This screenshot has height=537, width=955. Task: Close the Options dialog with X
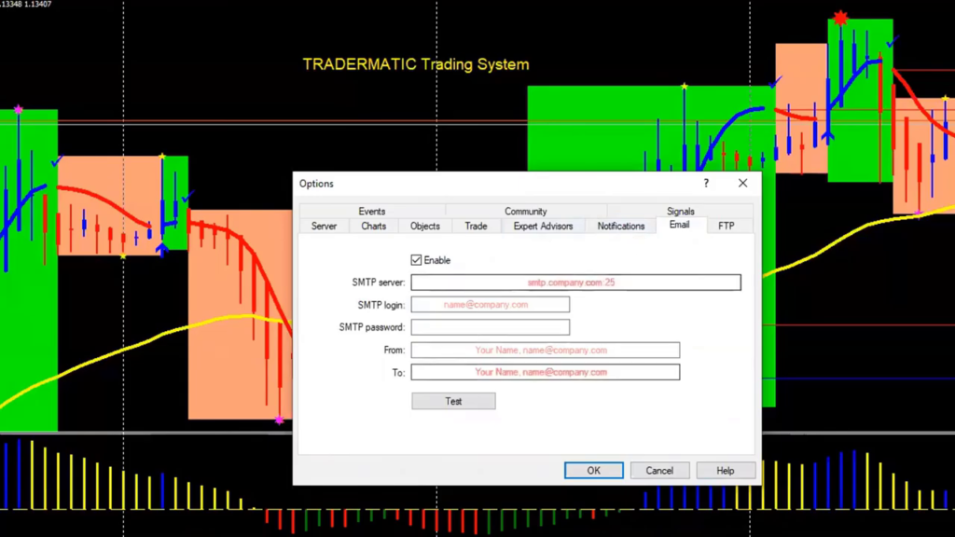[742, 184]
